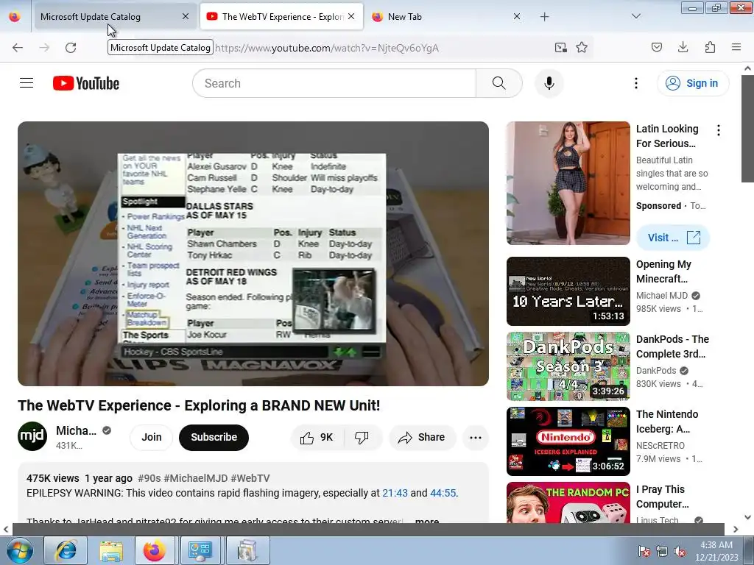Click inside the YouTube search field
754x565 pixels.
(334, 83)
